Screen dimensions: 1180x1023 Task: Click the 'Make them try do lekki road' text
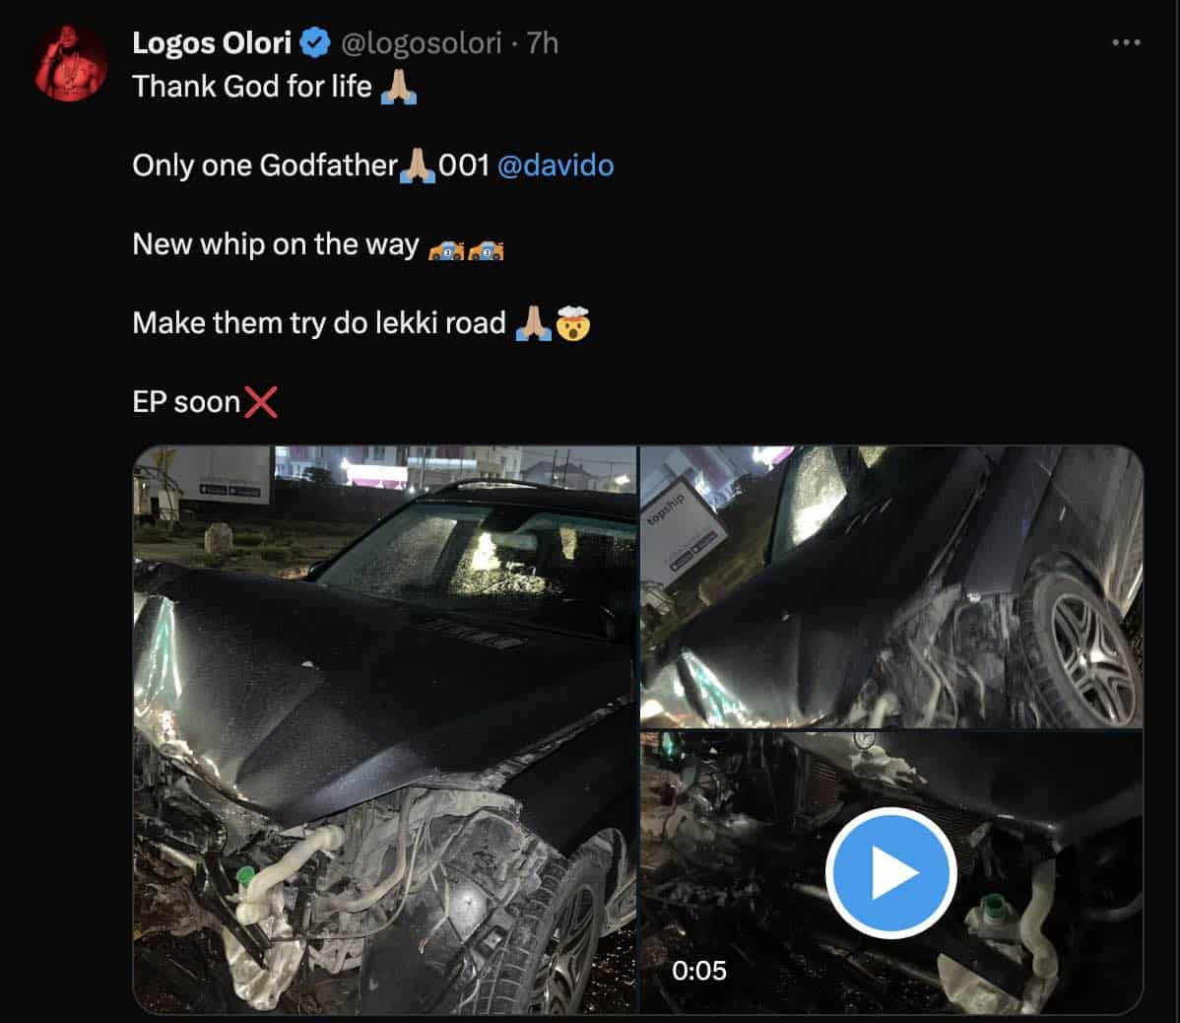click(319, 323)
